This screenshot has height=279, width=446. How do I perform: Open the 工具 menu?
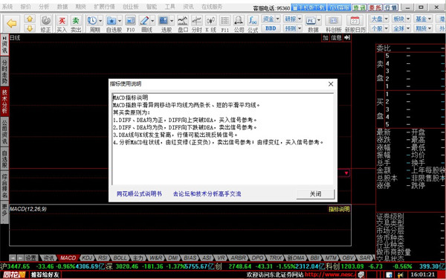coord(169,7)
